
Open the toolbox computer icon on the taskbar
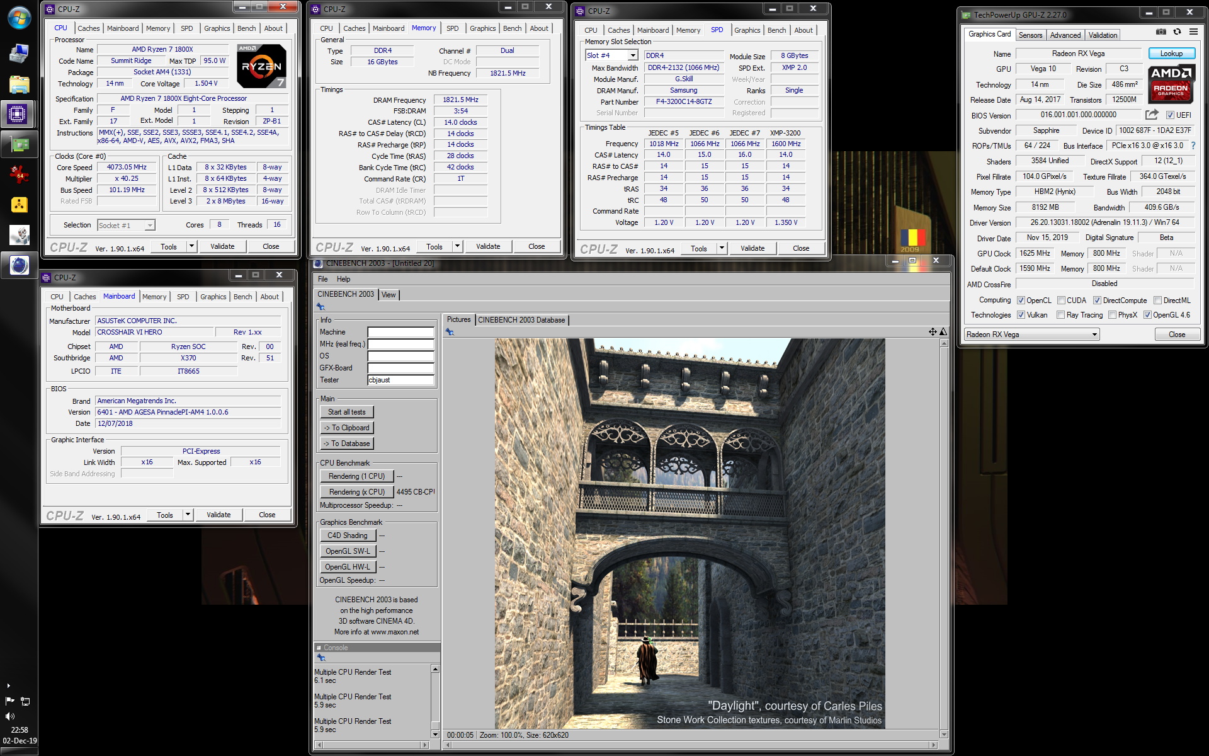[x=19, y=54]
